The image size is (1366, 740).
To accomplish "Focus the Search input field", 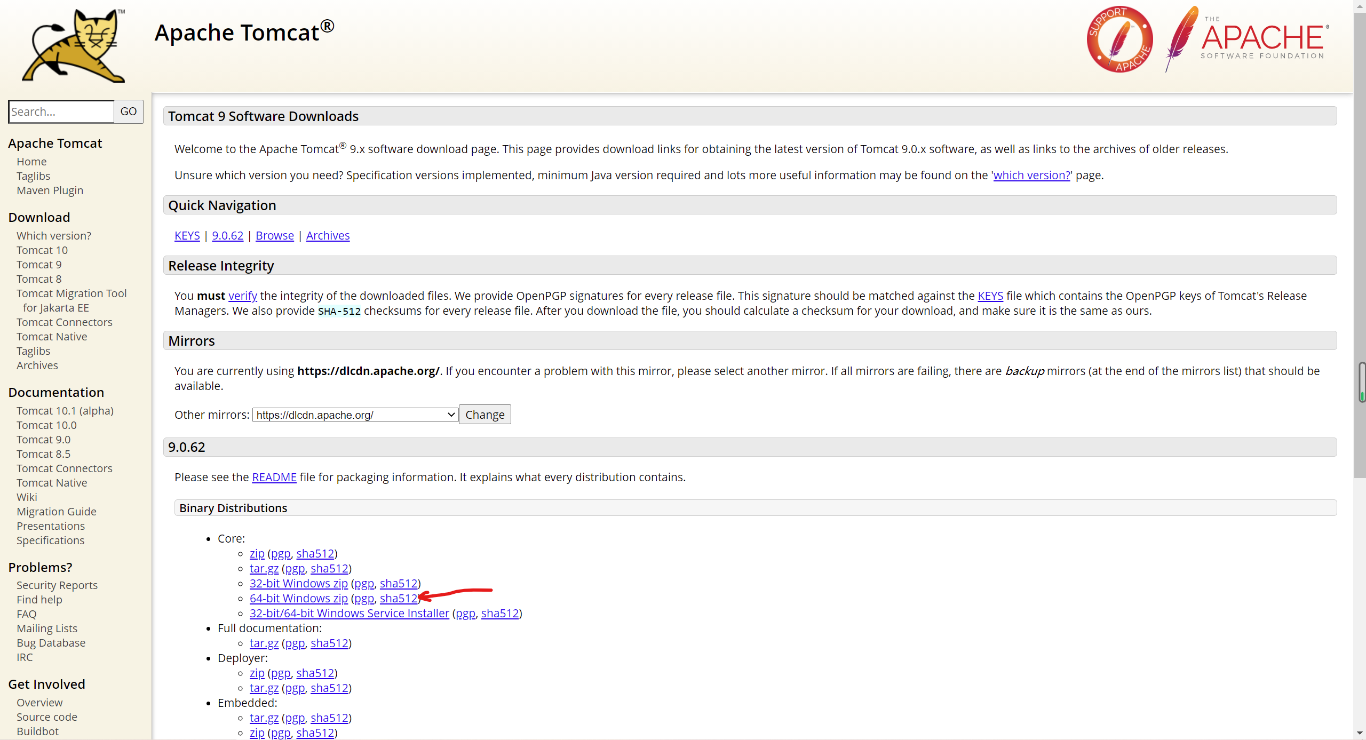I will point(61,112).
